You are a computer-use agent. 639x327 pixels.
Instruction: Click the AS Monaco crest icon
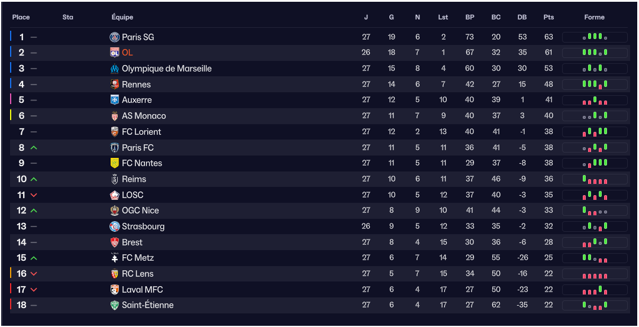(x=115, y=116)
